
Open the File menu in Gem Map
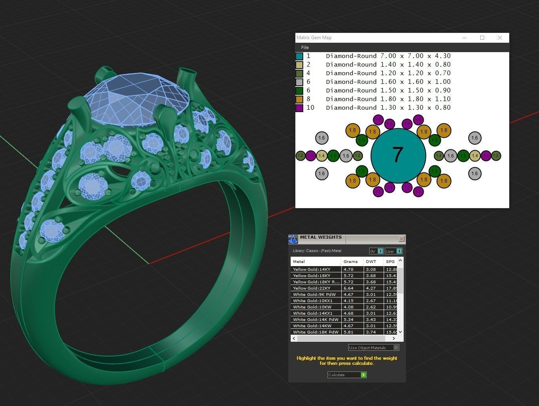click(x=305, y=47)
